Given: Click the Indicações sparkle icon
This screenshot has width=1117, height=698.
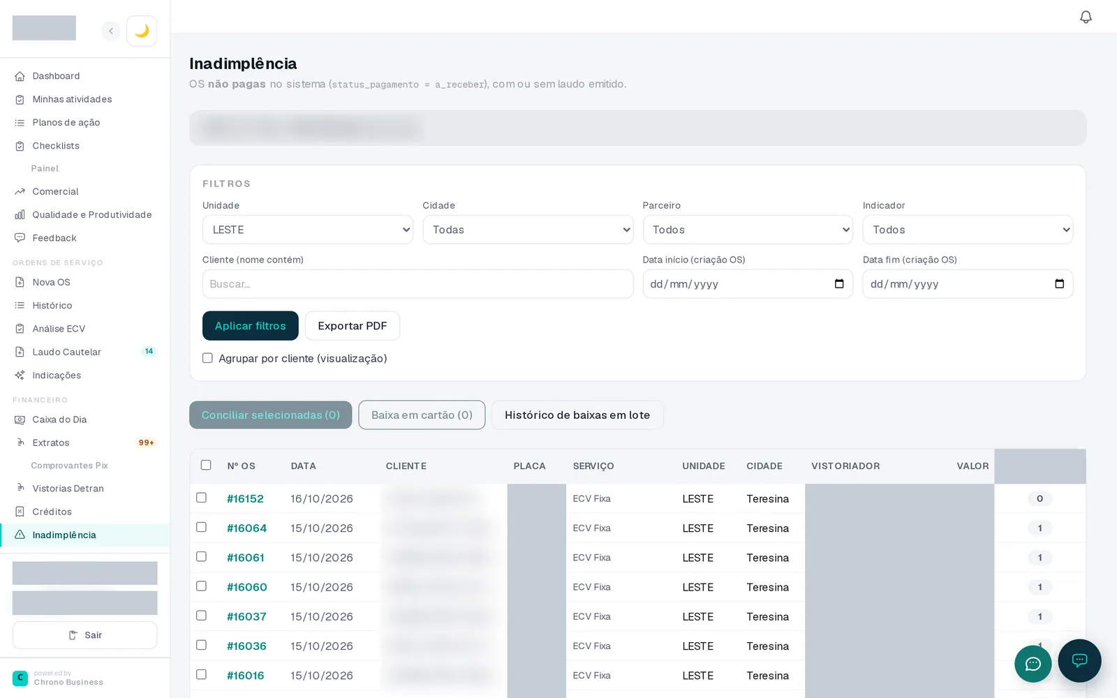Looking at the screenshot, I should [20, 376].
